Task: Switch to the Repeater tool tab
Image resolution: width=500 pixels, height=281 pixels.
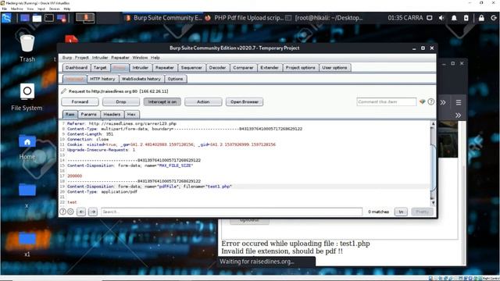Action: pyautogui.click(x=165, y=68)
